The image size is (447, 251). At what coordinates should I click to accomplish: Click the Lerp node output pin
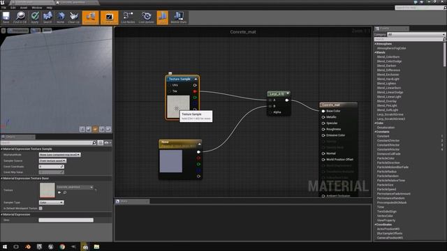click(x=287, y=100)
